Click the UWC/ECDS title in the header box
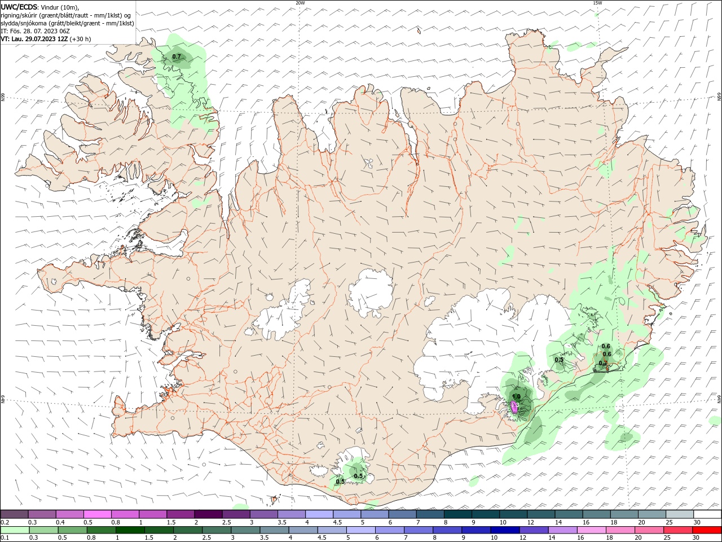This screenshot has width=722, height=542. click(x=20, y=7)
